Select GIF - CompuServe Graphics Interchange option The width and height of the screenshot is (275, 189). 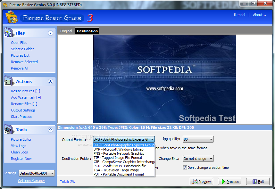[x=124, y=162]
